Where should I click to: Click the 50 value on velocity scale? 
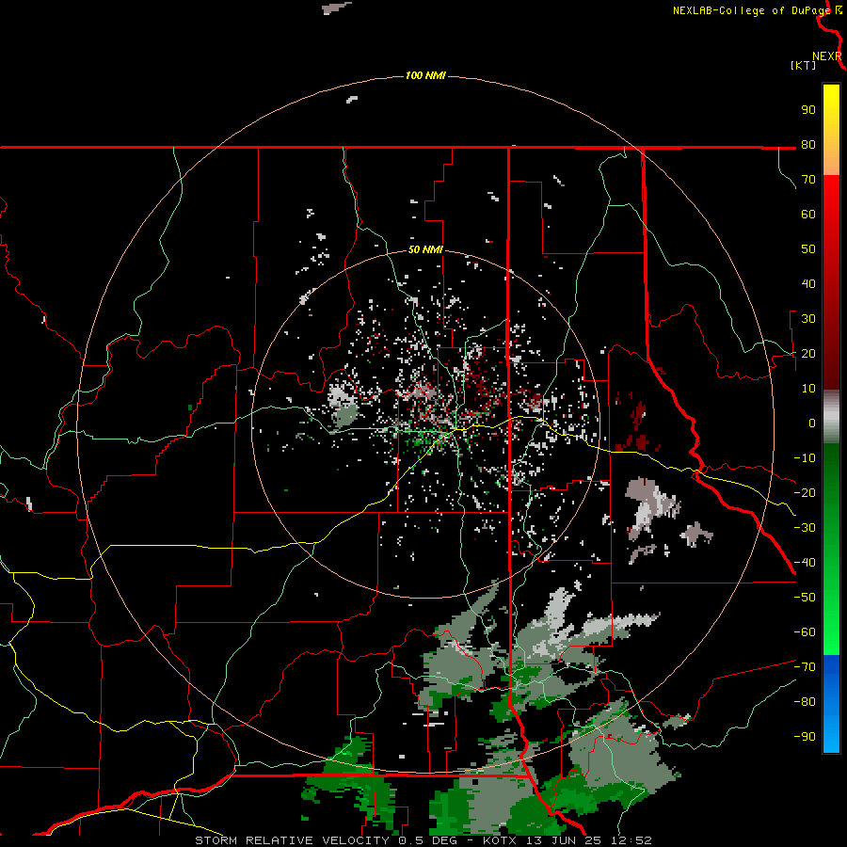click(808, 249)
